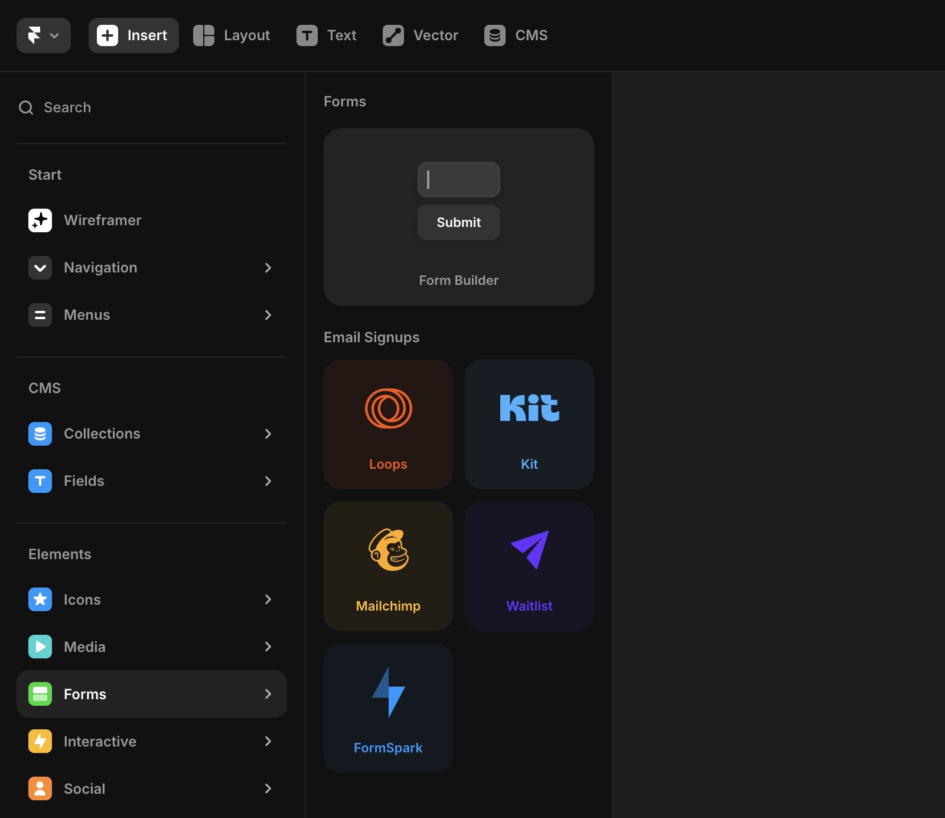This screenshot has height=818, width=945.
Task: Click the Icons star icon
Action: click(40, 599)
